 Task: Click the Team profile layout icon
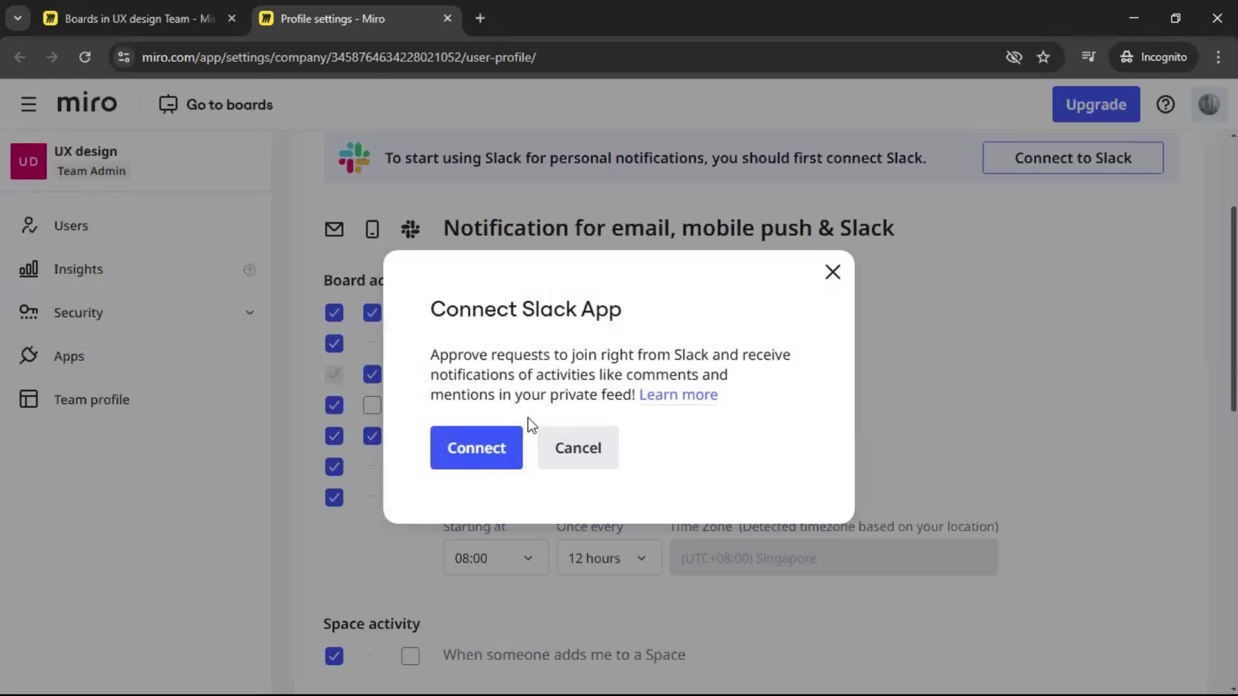tap(28, 399)
